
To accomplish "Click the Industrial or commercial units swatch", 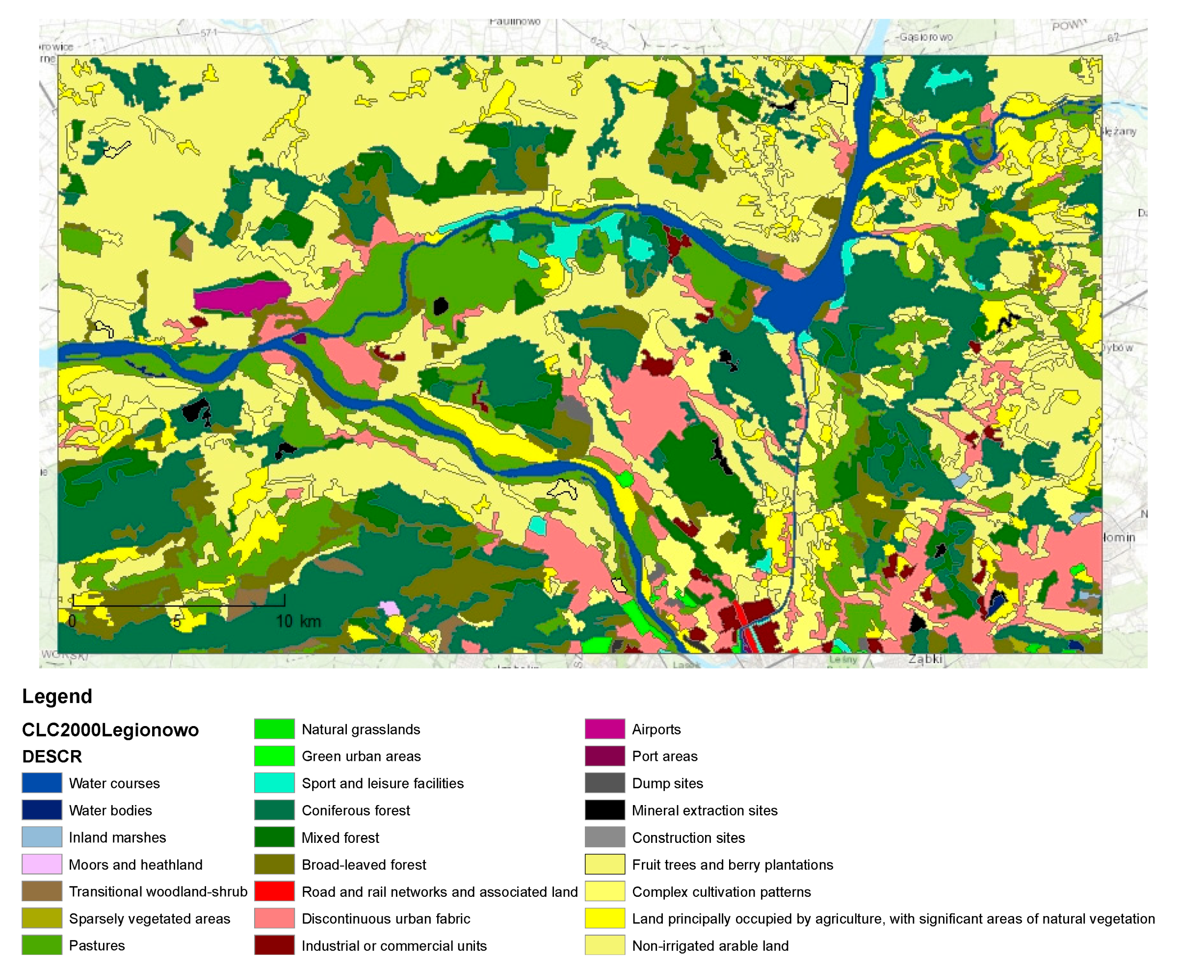I will (x=274, y=945).
